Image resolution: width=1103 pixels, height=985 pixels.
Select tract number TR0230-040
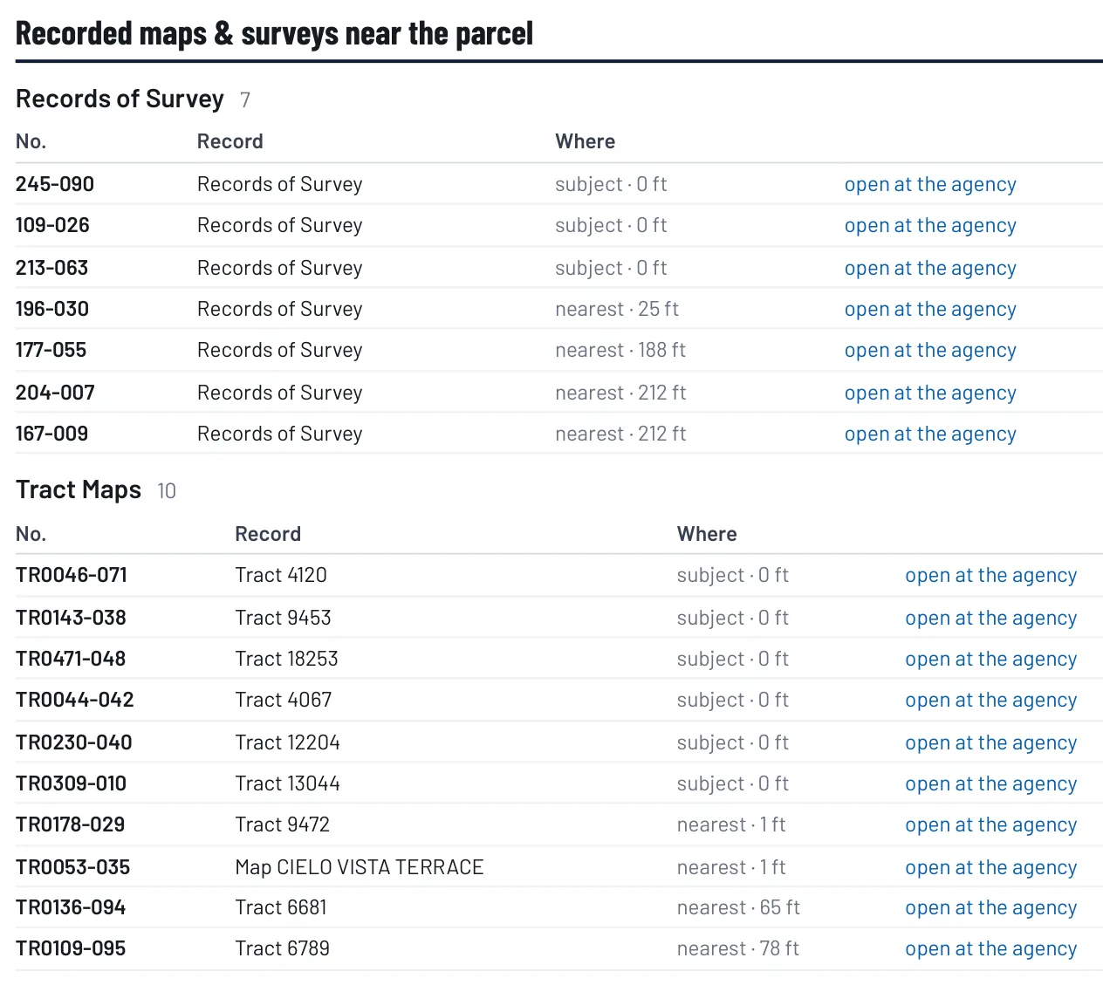(x=74, y=742)
